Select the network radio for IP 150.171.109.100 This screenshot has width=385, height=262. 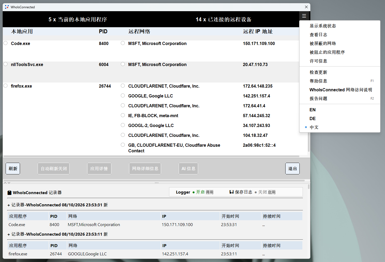point(123,43)
